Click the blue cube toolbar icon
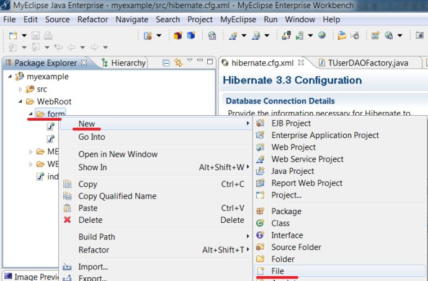 point(191,35)
